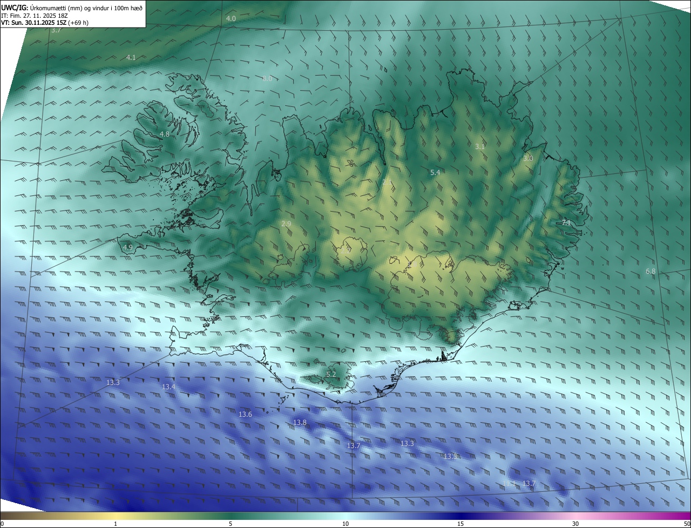This screenshot has width=691, height=528.
Task: Click the 50 tick on the colour scale
Action: click(687, 524)
